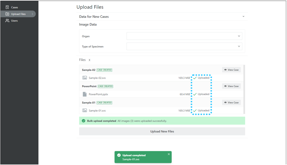
Task: Click the 60.4 MiB file size
Action: pyautogui.click(x=185, y=94)
